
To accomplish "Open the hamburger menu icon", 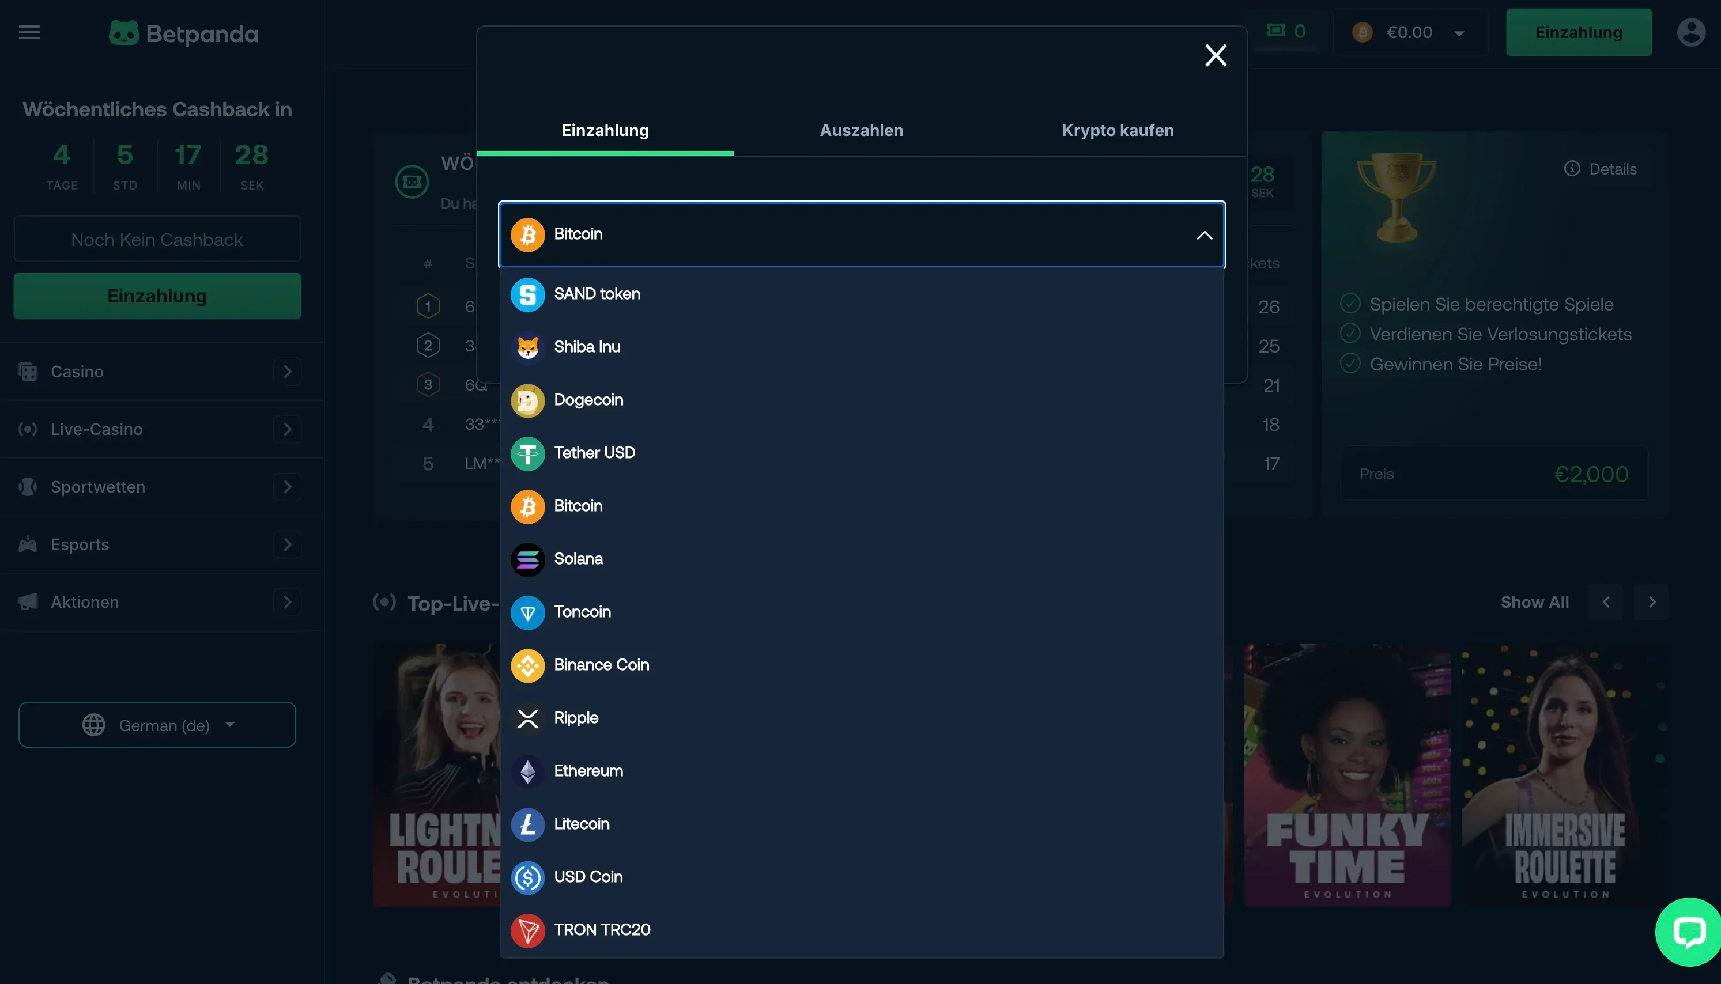I will [x=29, y=32].
